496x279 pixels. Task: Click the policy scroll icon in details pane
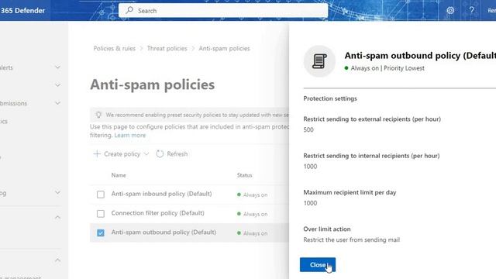tap(319, 61)
